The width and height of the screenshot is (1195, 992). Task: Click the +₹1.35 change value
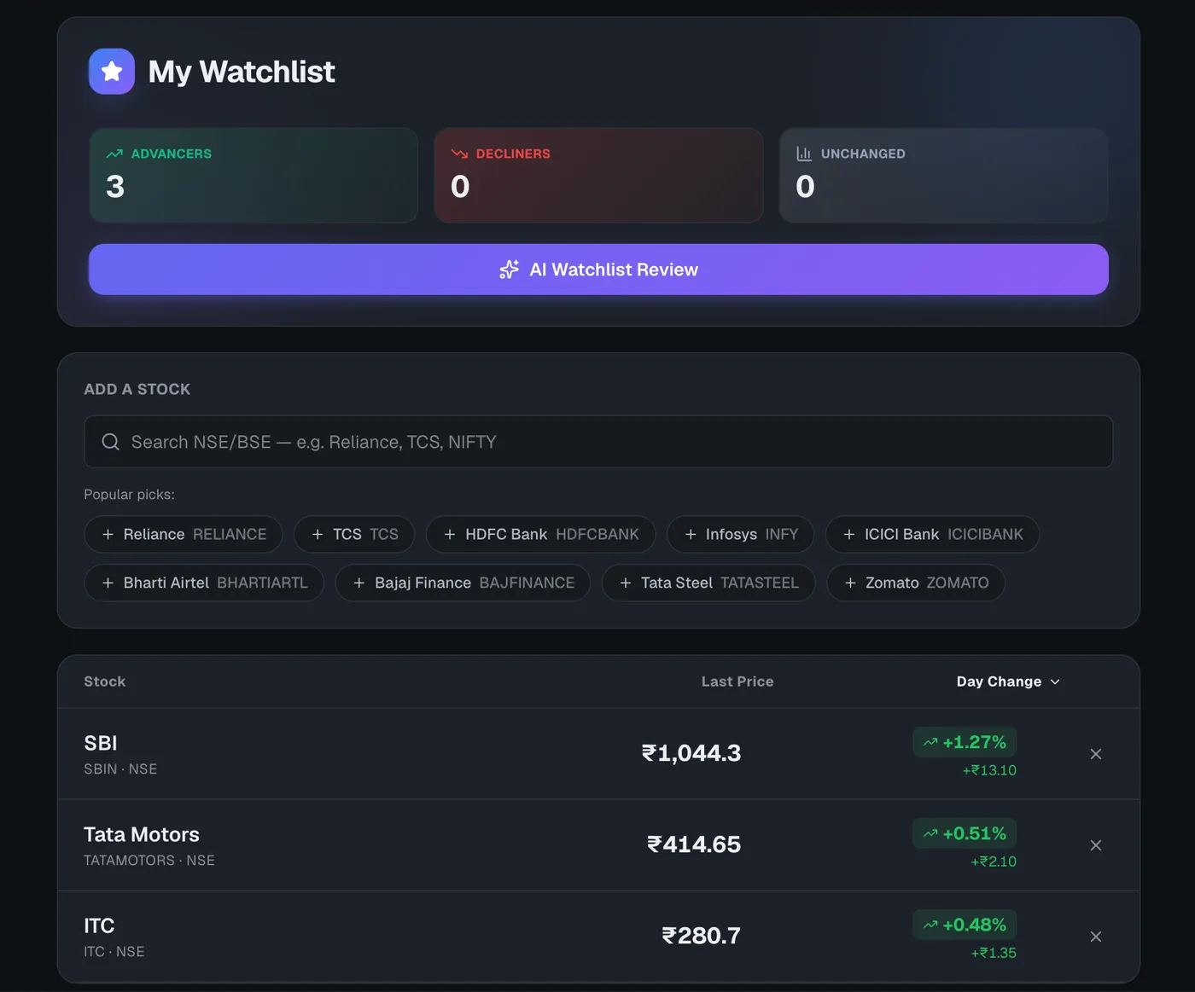coord(994,953)
